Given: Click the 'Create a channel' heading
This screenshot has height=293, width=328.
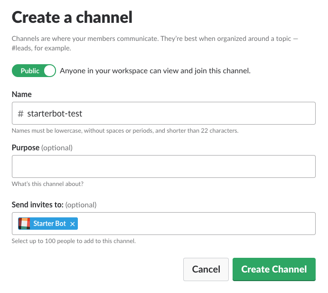Looking at the screenshot, I should [72, 17].
